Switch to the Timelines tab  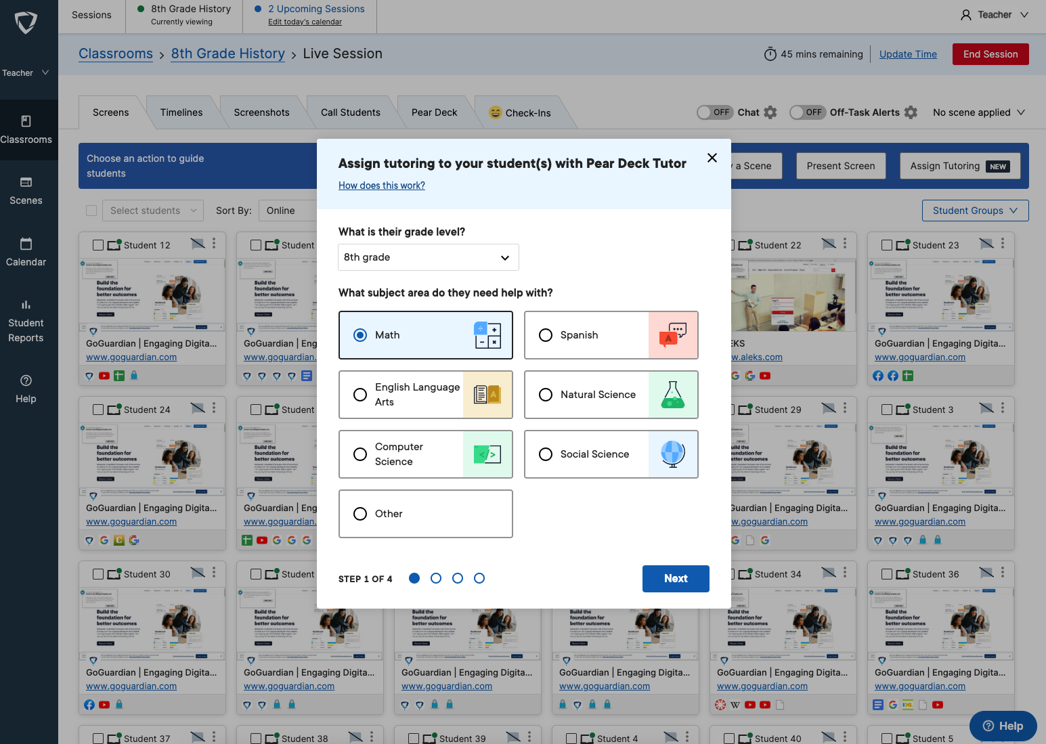181,112
